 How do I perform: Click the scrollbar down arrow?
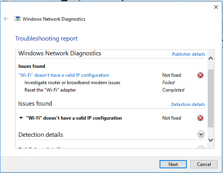click(211, 140)
